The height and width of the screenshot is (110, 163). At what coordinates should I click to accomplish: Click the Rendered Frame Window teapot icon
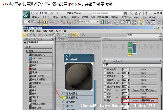(x=153, y=22)
